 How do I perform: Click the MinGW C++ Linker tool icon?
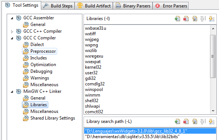pyautogui.click(x=19, y=91)
